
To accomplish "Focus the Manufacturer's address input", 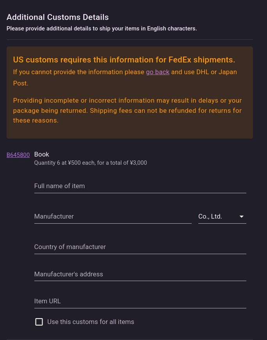I will pyautogui.click(x=140, y=274).
